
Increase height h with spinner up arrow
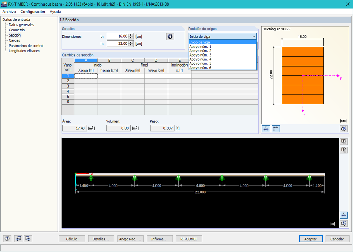tap(131, 42)
